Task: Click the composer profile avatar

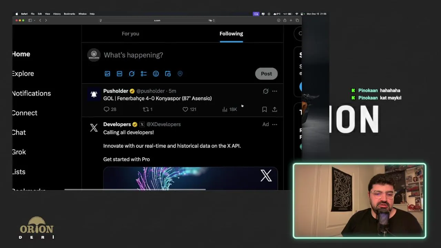Action: 94,55
